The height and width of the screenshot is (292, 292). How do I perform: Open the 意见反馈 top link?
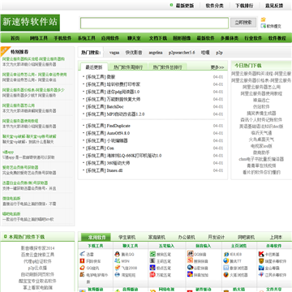pos(274,6)
